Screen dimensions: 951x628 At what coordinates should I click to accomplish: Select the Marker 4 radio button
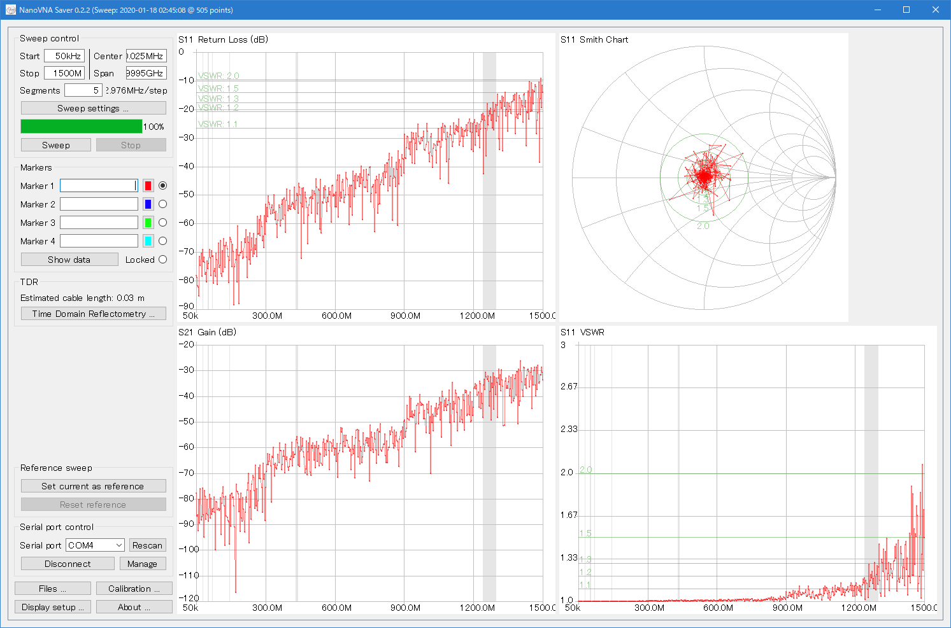tap(163, 241)
